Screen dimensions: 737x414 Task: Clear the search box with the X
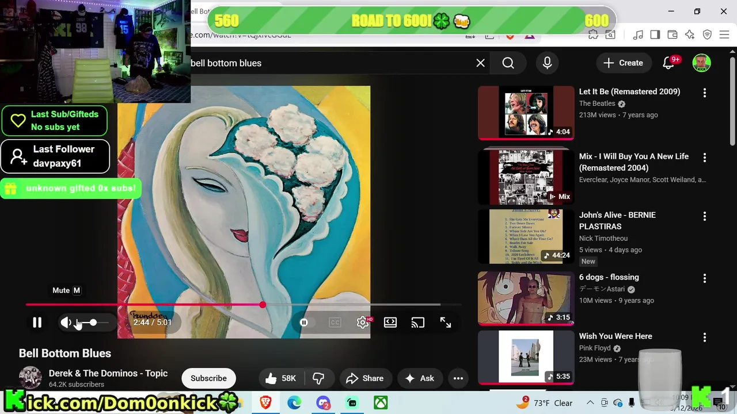coord(481,63)
